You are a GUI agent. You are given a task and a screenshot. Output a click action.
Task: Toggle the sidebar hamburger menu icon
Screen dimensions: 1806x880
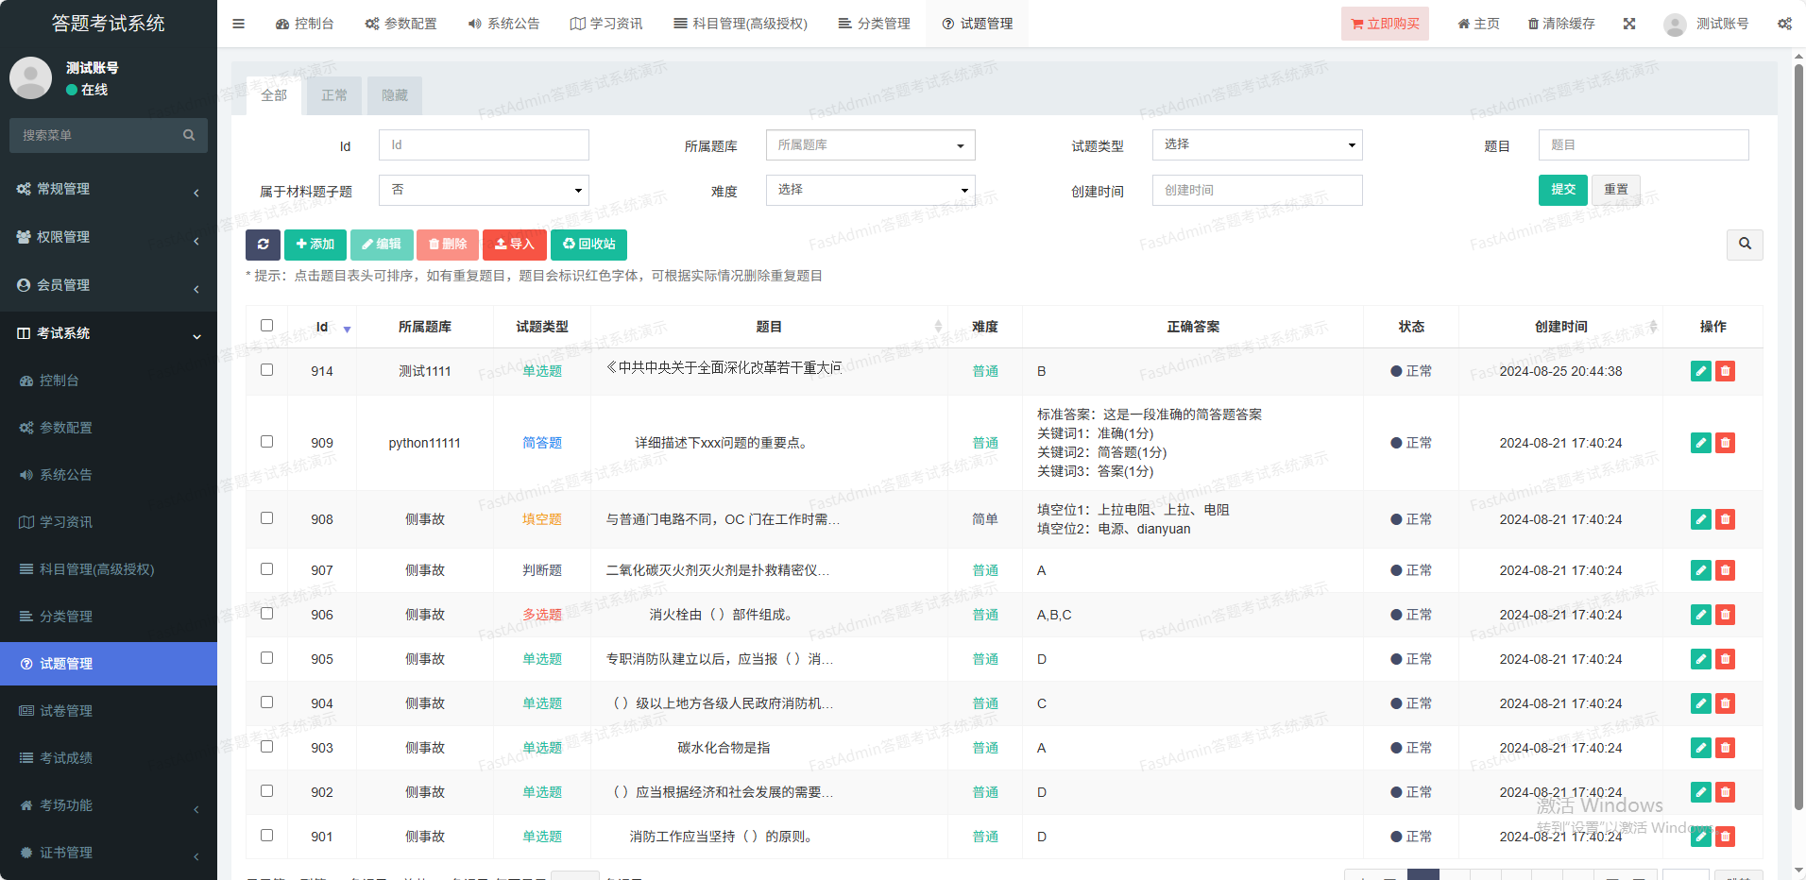click(238, 24)
